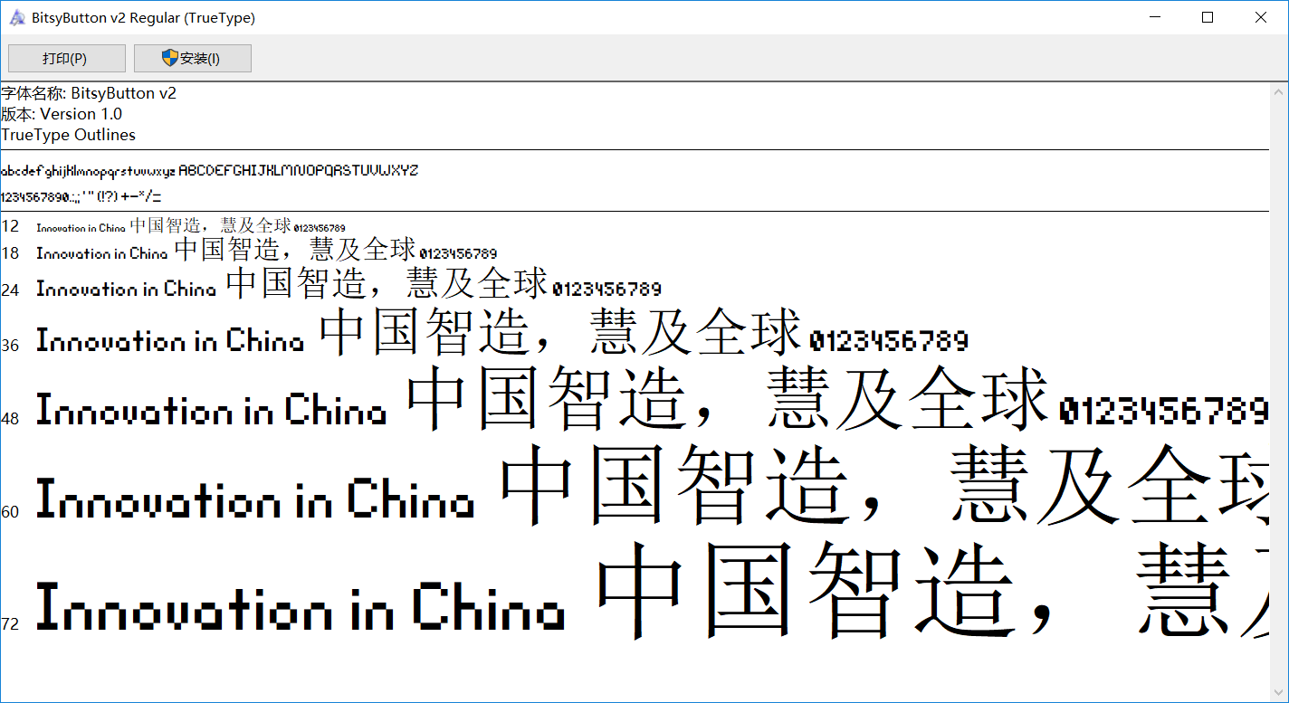
Task: Maximize the font viewer window
Action: click(x=1208, y=17)
